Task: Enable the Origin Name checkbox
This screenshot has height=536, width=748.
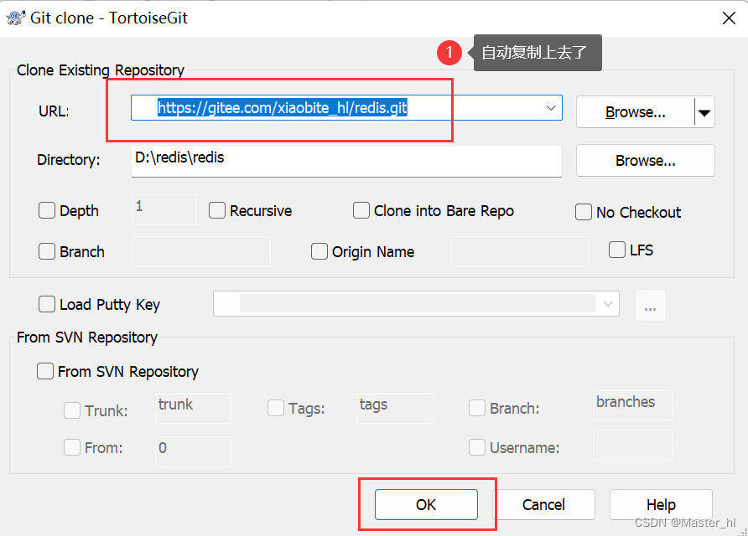Action: tap(319, 251)
